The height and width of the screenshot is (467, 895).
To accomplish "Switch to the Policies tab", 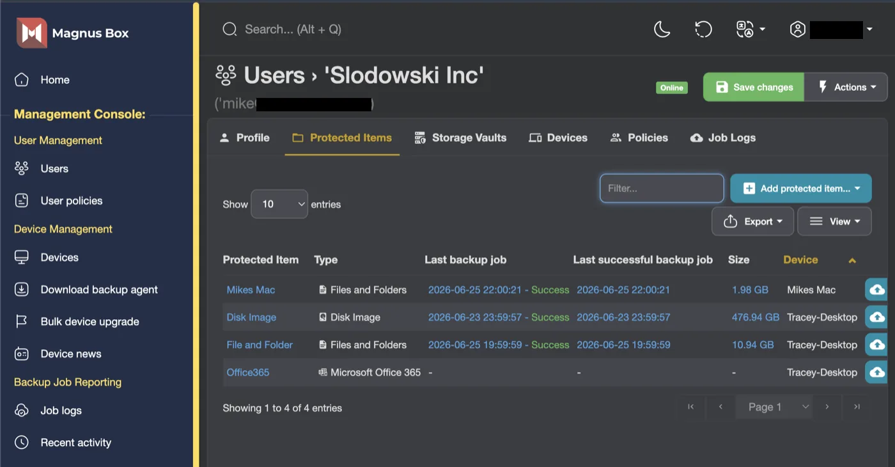I will [x=639, y=138].
